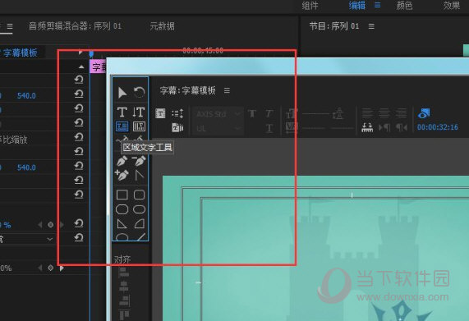Open the UL font style dropdown
Viewport: 469px width, 321px height.
point(218,129)
